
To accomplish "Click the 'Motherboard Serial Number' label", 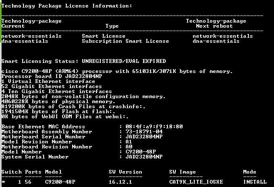I will (x=43, y=137).
